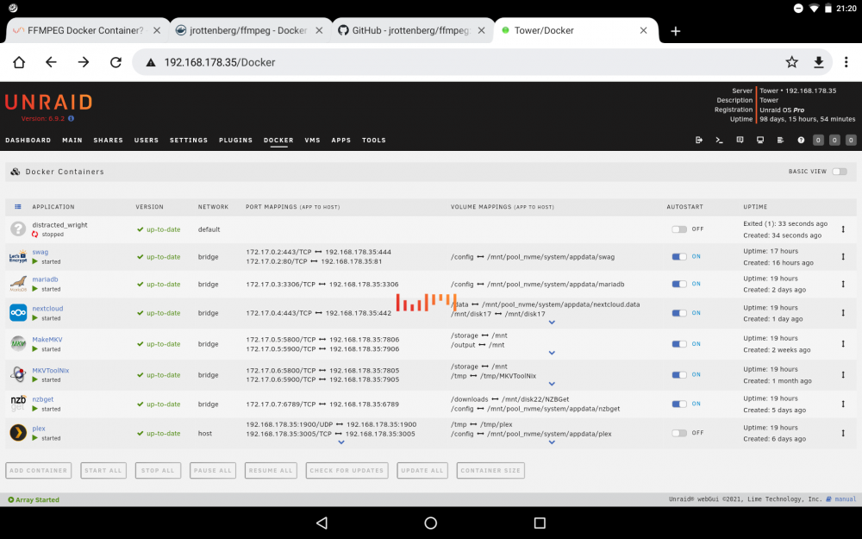Click CHECK FOR UPDATES button

coord(347,470)
